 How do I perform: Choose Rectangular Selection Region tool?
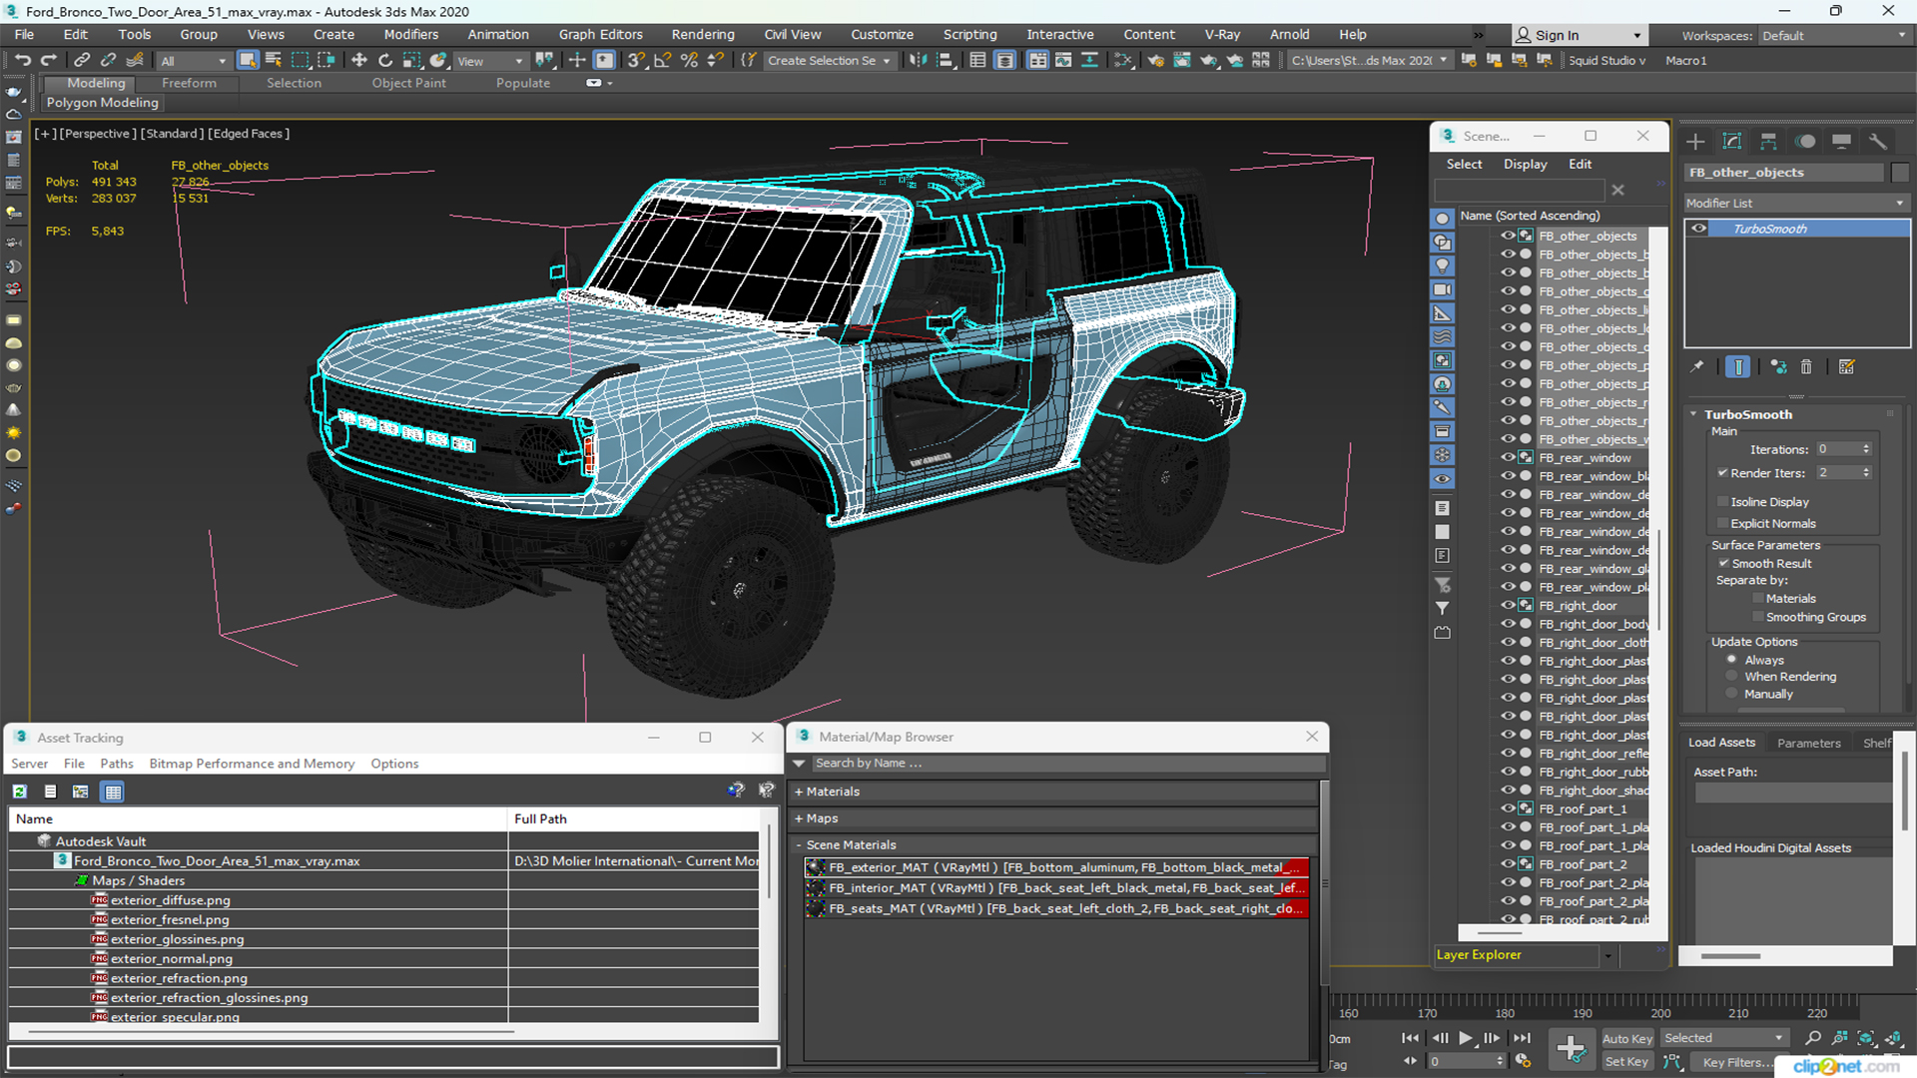coord(300,60)
